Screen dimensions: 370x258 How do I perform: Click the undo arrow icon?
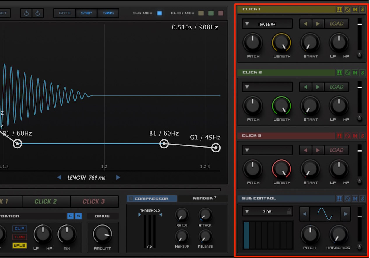[27, 13]
